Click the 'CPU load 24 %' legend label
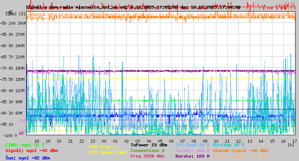 tap(192, 145)
